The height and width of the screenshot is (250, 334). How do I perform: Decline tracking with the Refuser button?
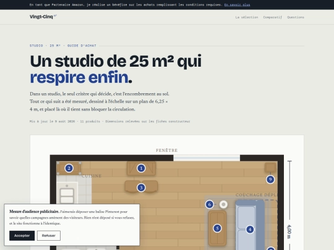49,236
